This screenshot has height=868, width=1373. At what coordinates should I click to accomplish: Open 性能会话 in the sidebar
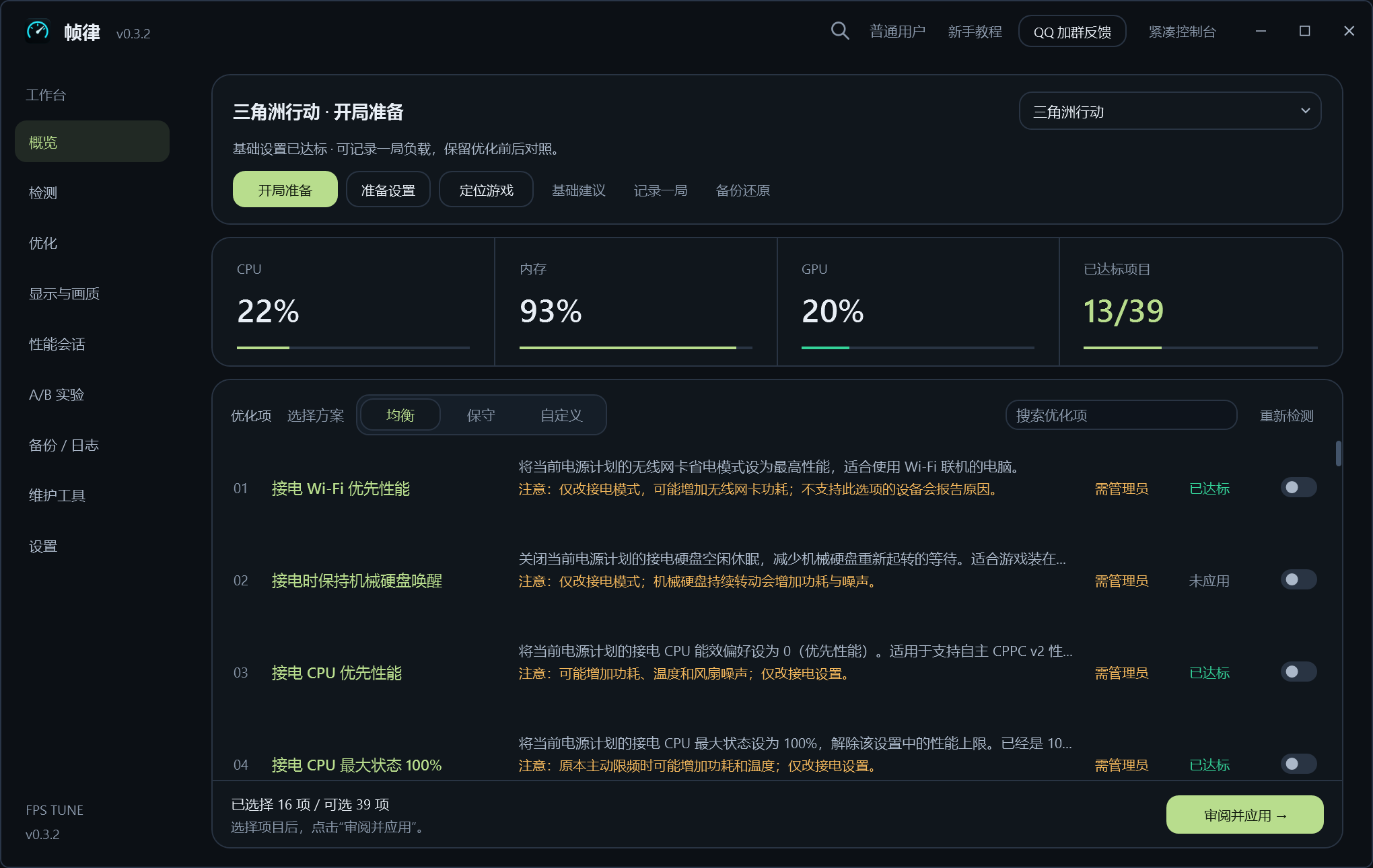(92, 345)
